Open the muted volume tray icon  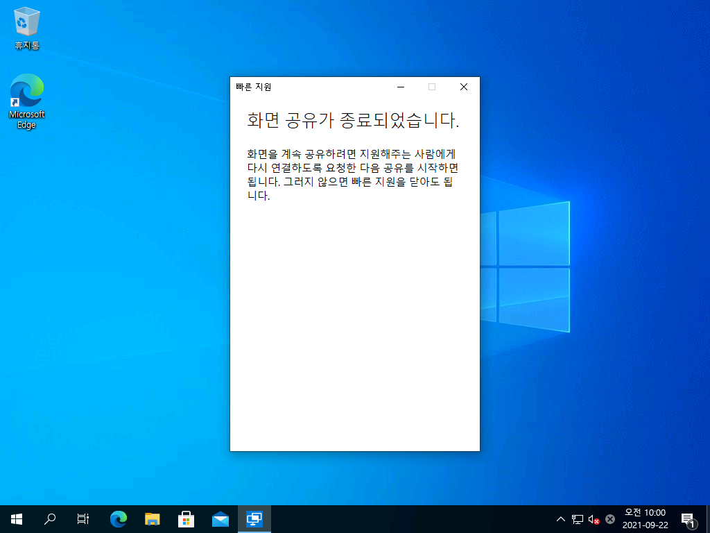594,519
